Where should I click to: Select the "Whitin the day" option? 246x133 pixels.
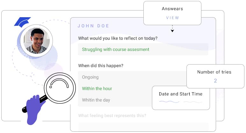click(96, 100)
